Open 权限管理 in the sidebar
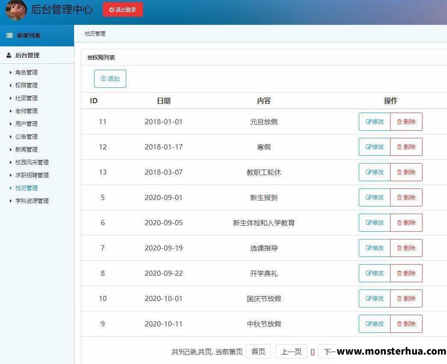This screenshot has width=447, height=364. (x=27, y=85)
